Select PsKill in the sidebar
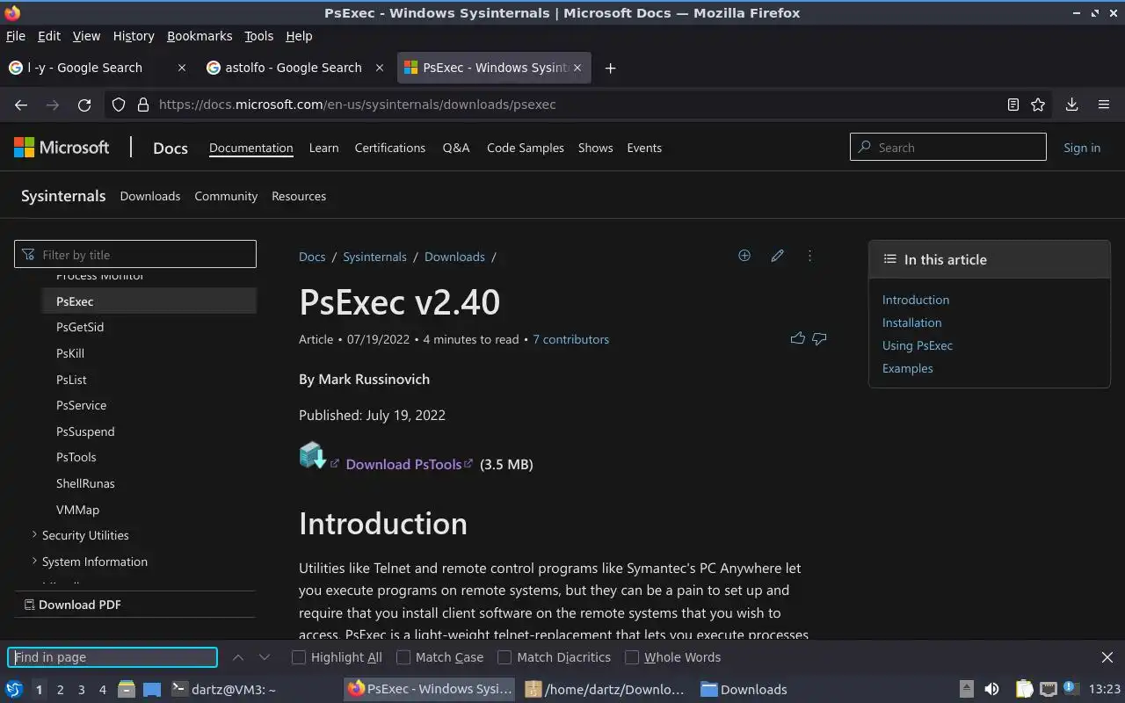This screenshot has height=703, width=1125. tap(70, 353)
